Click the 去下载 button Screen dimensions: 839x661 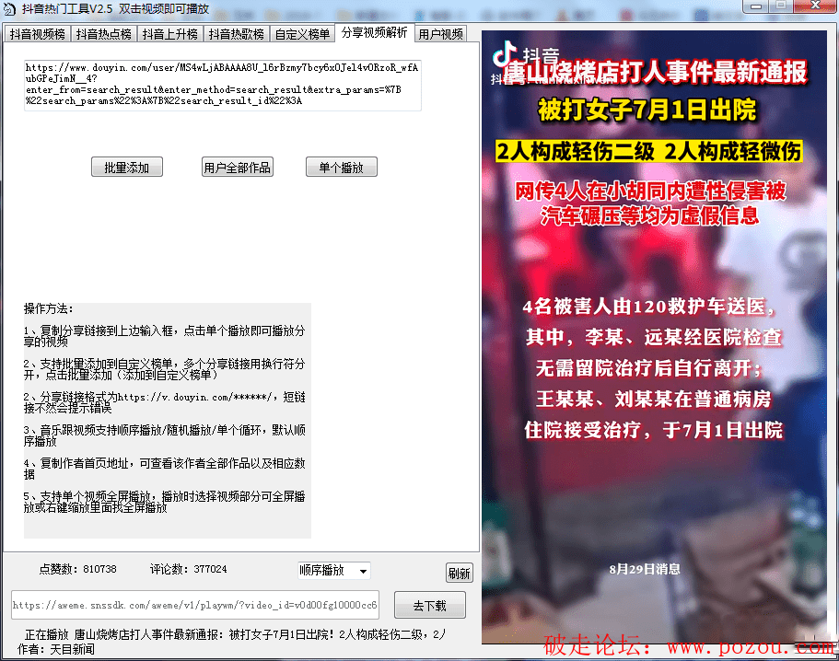(430, 606)
